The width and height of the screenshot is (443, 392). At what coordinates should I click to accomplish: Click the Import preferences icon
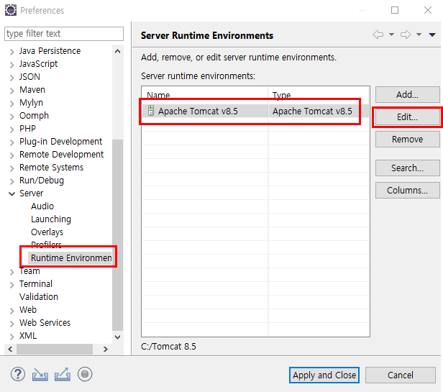40,375
